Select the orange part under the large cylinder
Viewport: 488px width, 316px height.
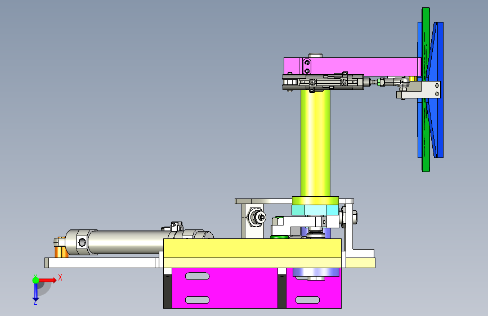(x=61, y=252)
